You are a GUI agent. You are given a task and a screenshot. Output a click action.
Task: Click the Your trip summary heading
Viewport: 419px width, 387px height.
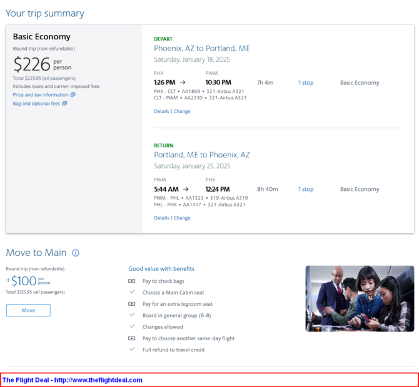point(45,13)
